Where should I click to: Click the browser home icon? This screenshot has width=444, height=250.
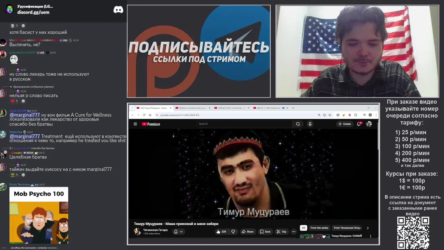point(150,115)
